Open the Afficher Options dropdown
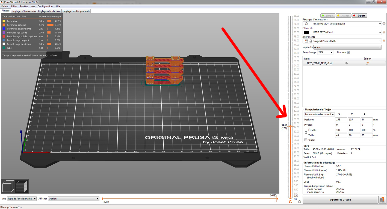The width and height of the screenshot is (387, 209). click(73, 198)
